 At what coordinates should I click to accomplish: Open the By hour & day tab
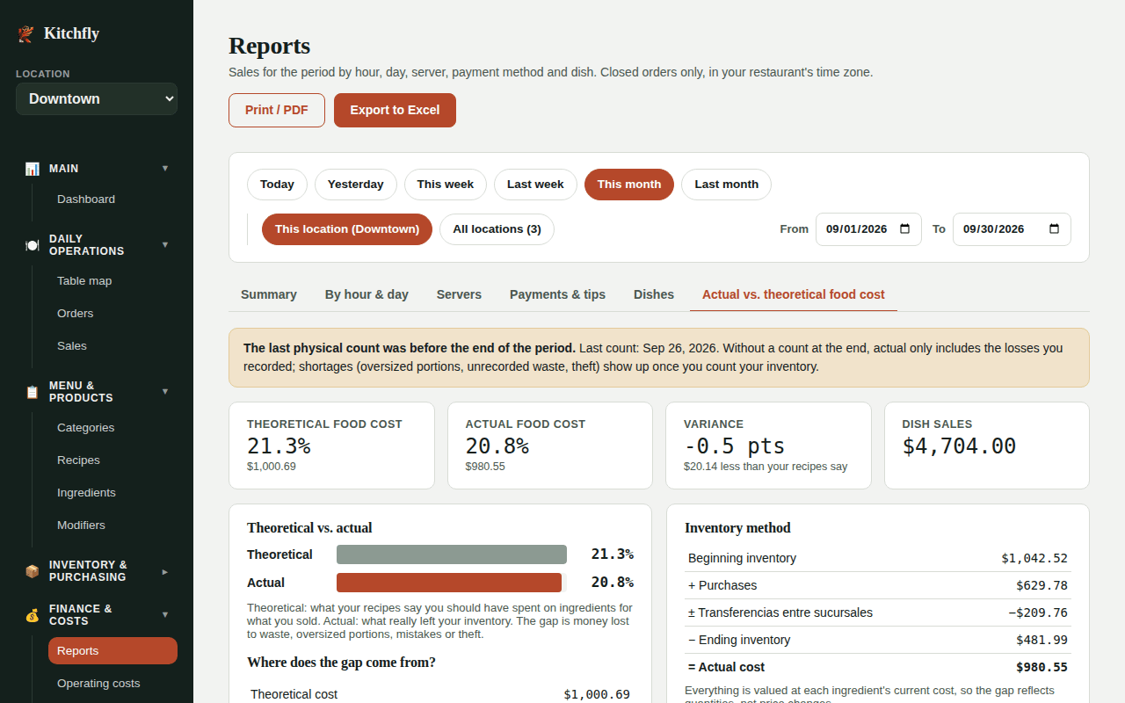point(367,295)
